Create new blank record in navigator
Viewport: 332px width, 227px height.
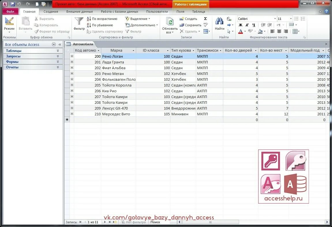(x=115, y=222)
